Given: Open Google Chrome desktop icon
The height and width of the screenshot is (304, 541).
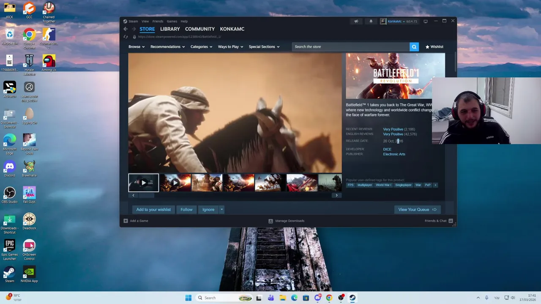Looking at the screenshot, I should 29,38.
